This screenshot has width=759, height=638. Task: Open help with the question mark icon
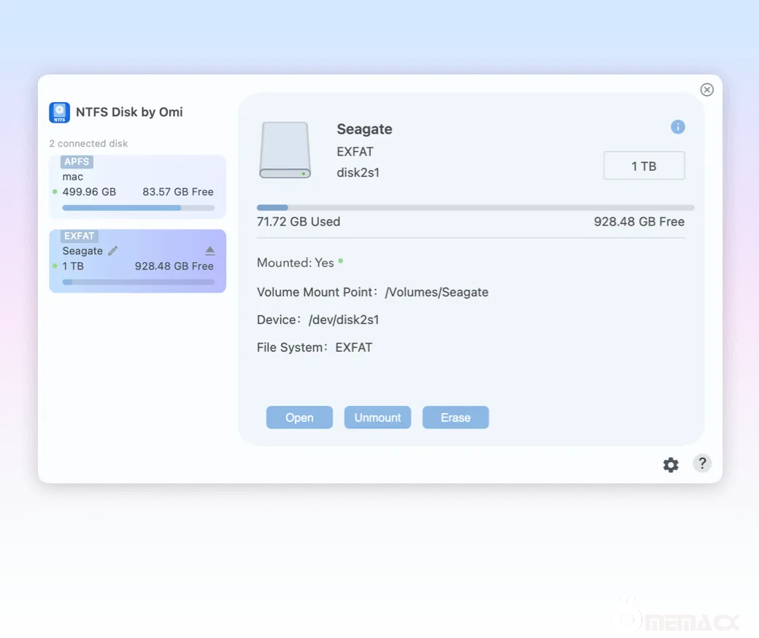pyautogui.click(x=701, y=463)
